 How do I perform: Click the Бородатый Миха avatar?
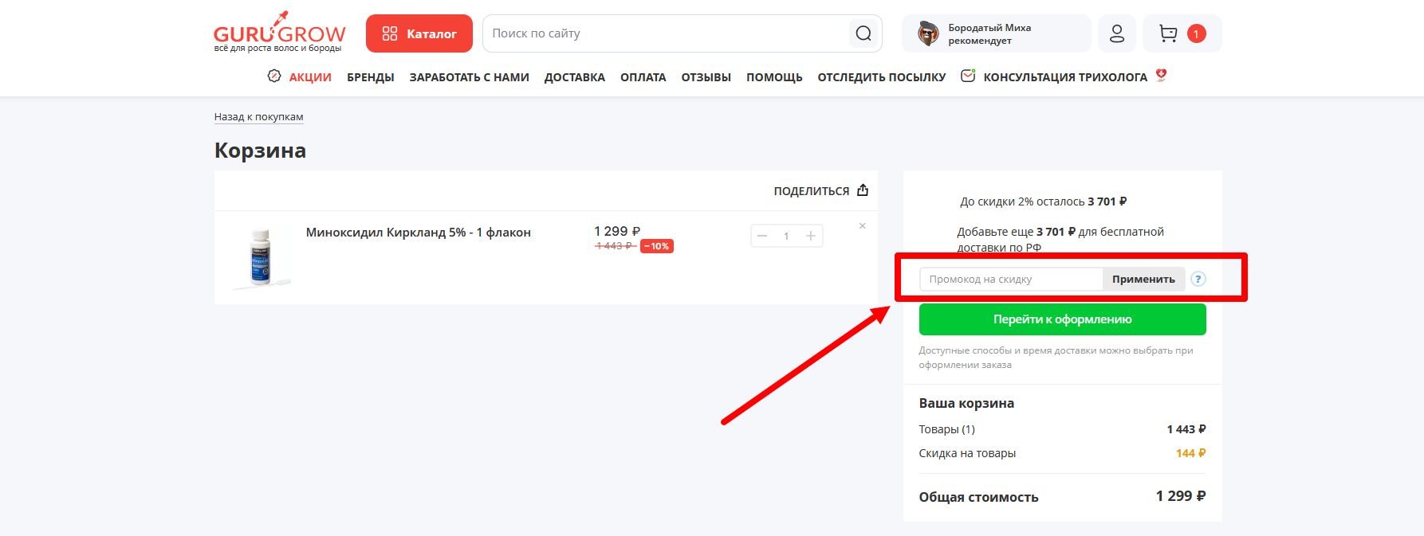[x=928, y=33]
